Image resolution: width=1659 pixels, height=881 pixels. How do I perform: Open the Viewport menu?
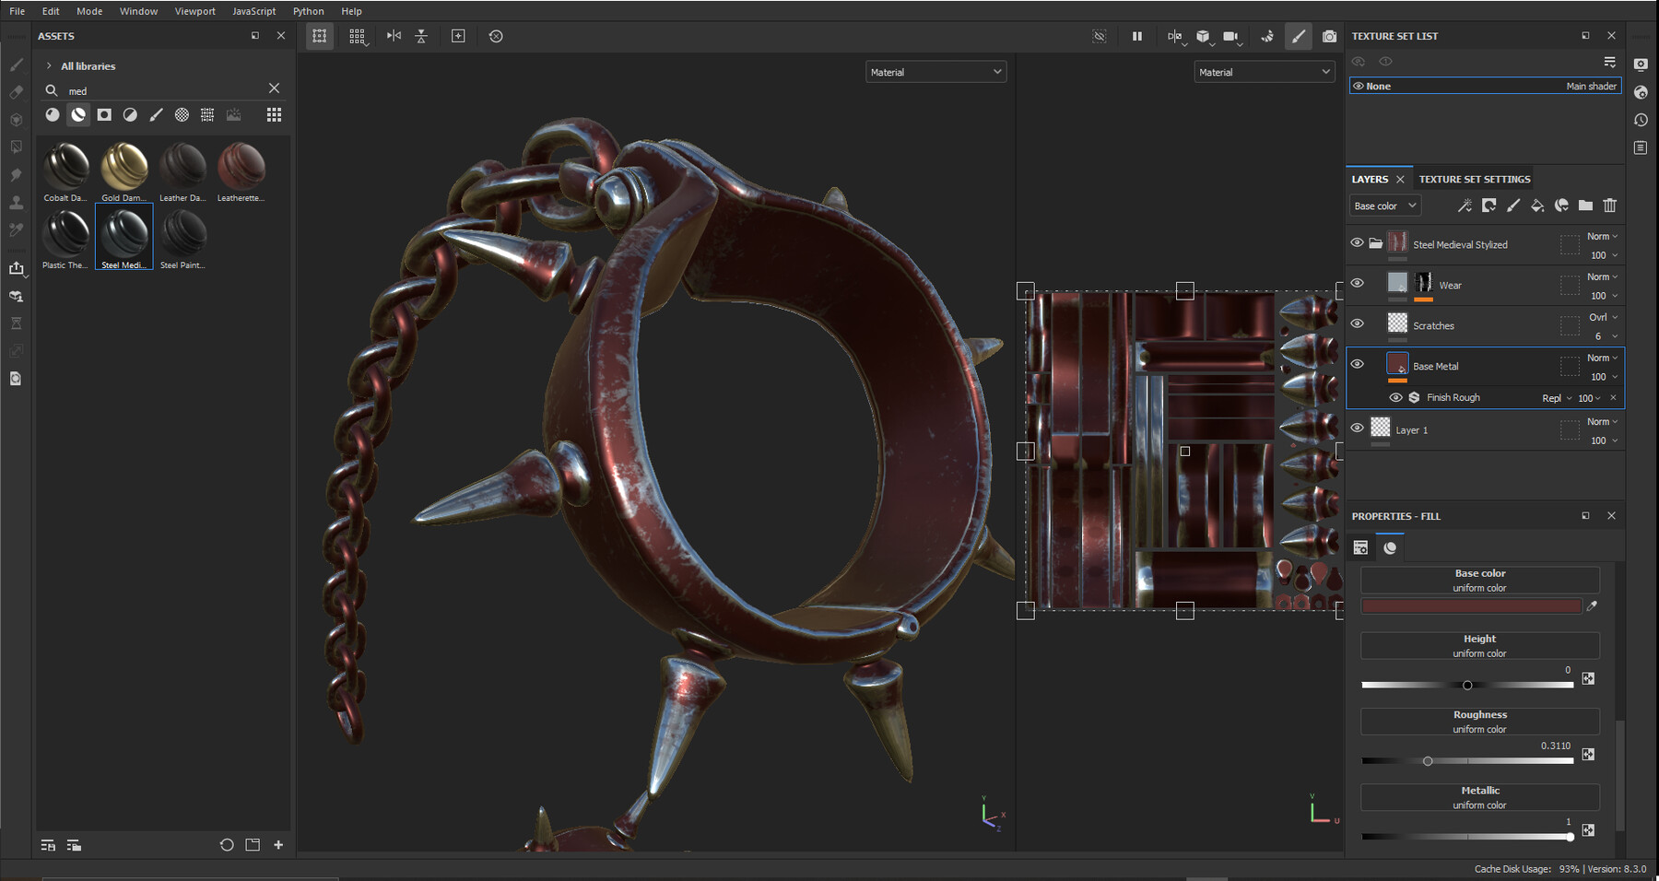click(195, 11)
